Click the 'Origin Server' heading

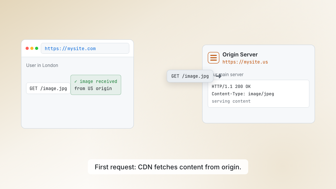point(240,55)
